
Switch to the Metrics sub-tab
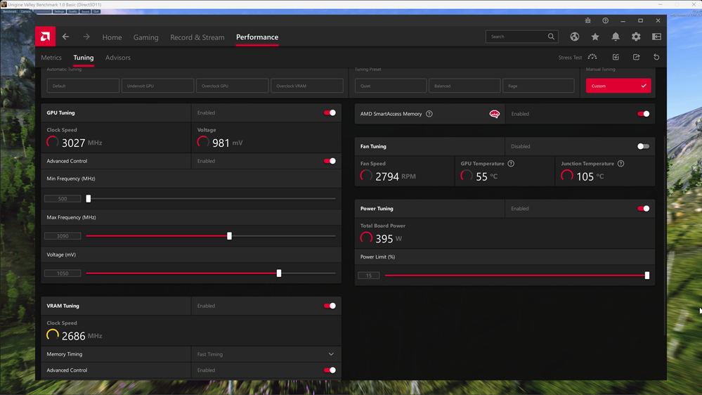click(51, 58)
